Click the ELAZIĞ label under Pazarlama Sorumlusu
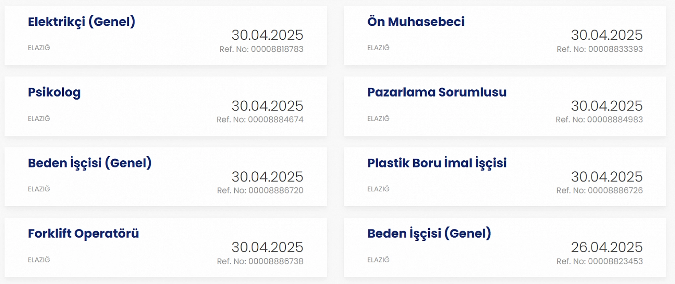675x284 pixels. [378, 119]
